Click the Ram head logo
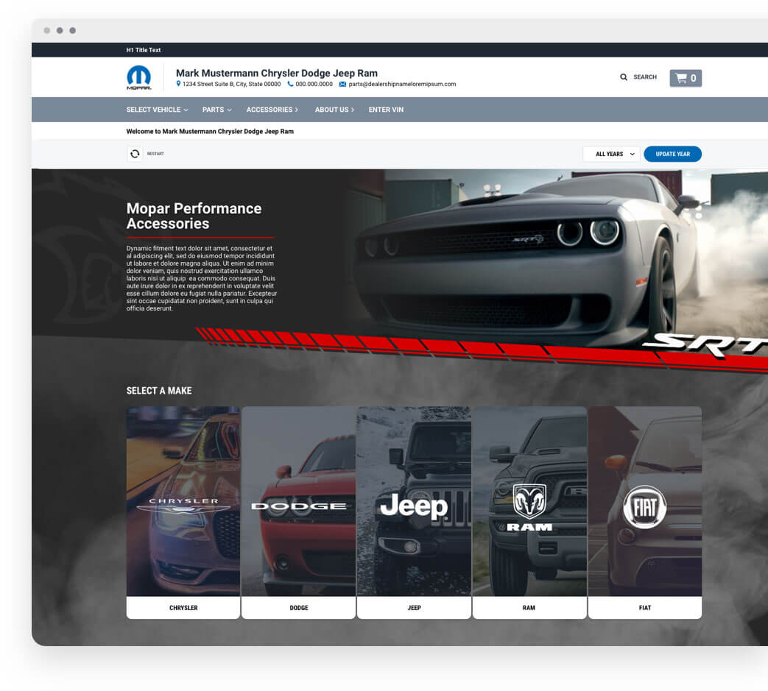768x691 pixels. click(529, 508)
